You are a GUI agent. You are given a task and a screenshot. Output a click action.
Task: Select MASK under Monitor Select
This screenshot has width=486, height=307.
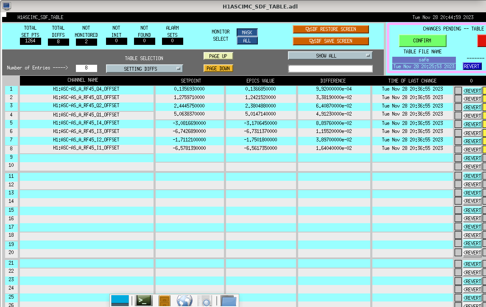[247, 33]
